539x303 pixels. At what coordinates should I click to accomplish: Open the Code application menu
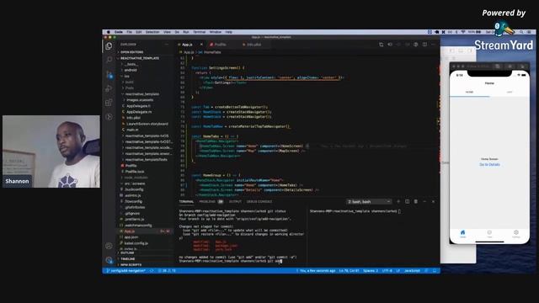click(119, 32)
